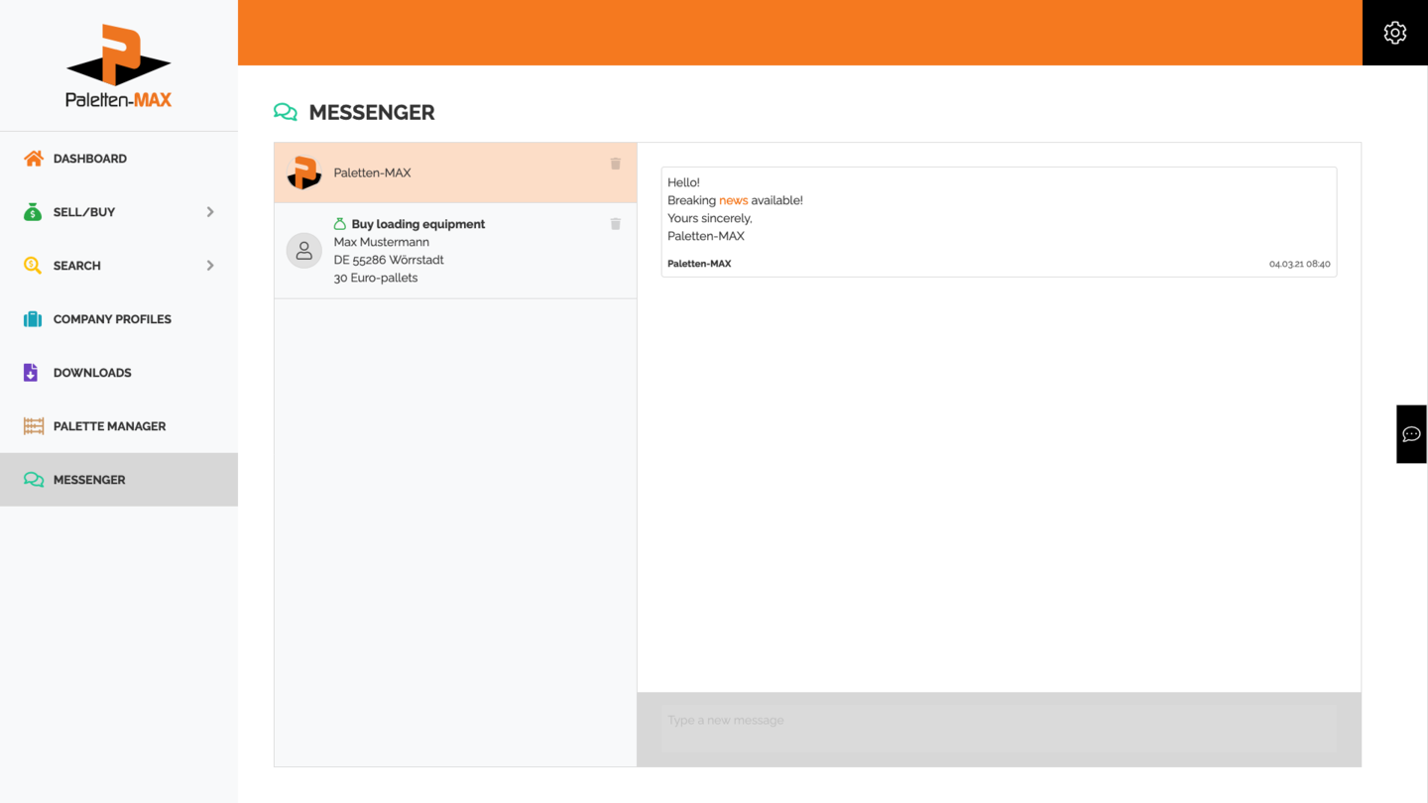Click the black chat bubble side button

point(1411,434)
